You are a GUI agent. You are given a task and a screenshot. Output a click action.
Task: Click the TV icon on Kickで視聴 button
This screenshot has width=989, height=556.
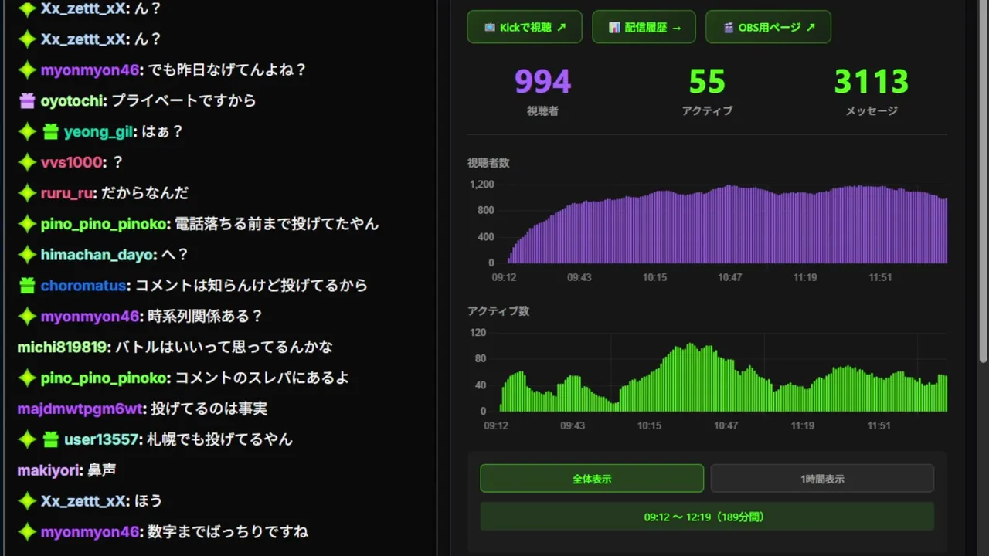[490, 27]
